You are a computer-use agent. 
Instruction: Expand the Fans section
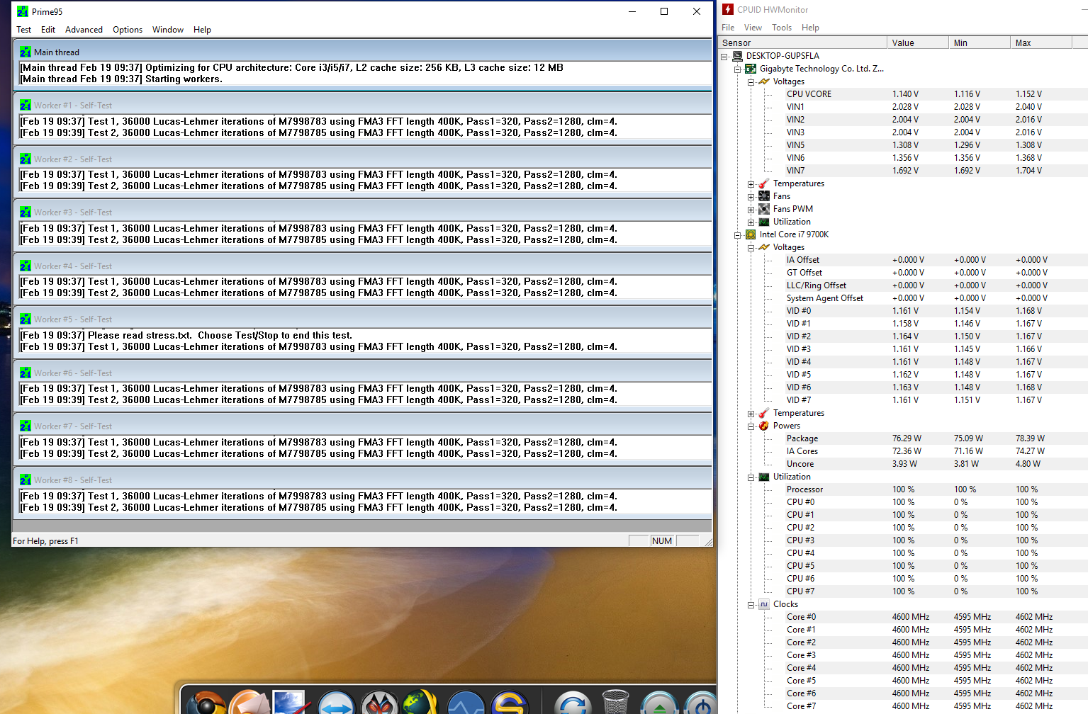[751, 197]
